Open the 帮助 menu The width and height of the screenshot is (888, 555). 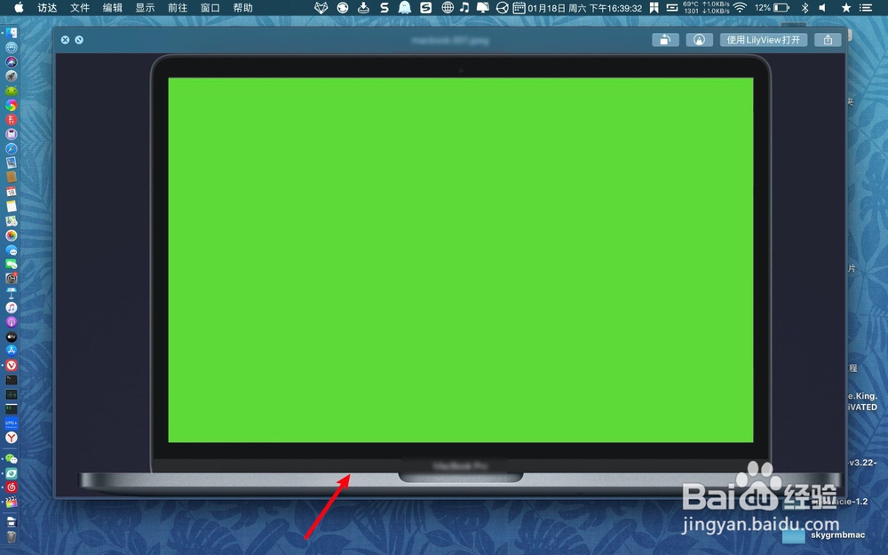[x=243, y=7]
